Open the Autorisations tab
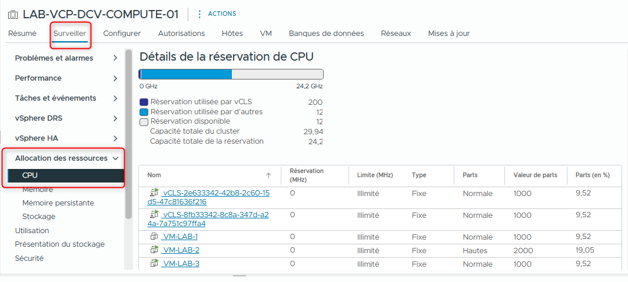628x282 pixels. (181, 34)
